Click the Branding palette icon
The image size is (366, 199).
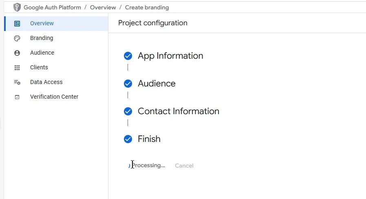(17, 38)
